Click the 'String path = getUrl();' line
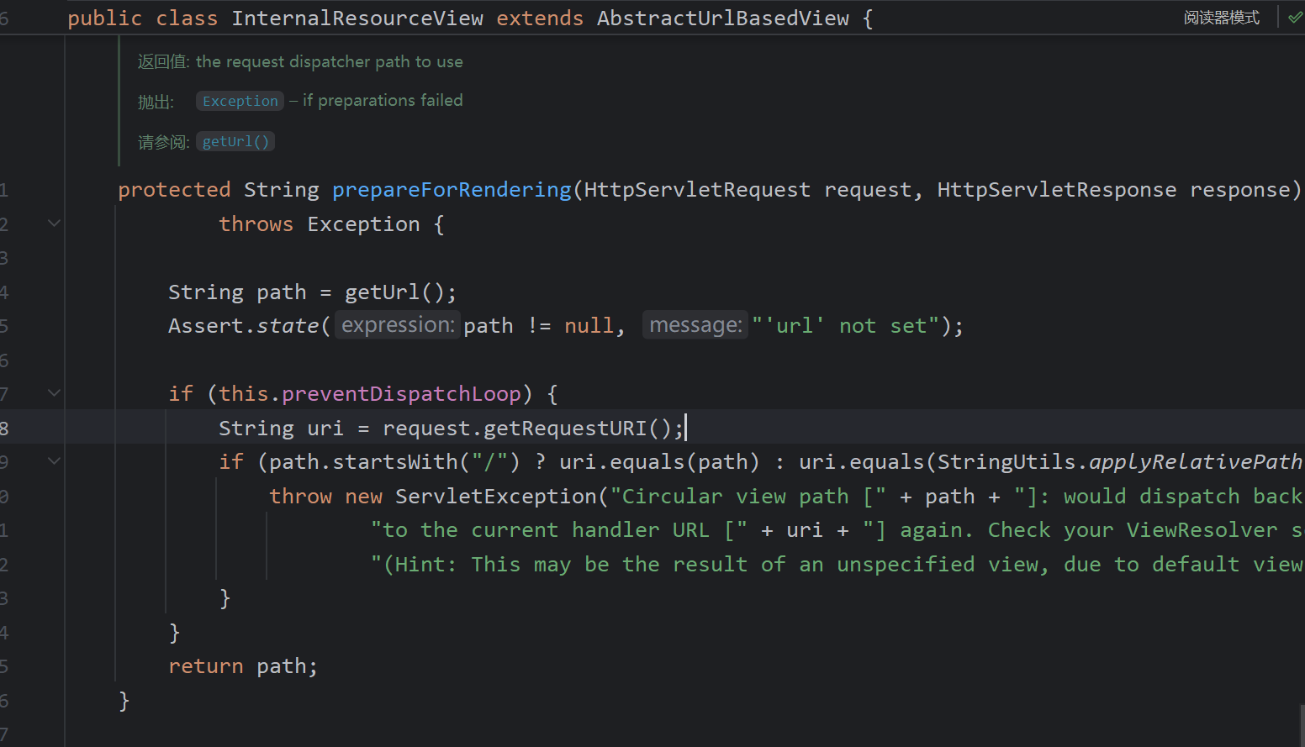This screenshot has height=747, width=1305. coord(313,292)
